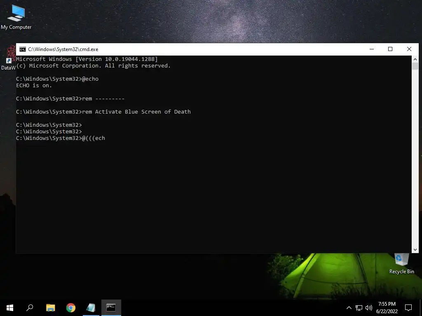Open the My Computer desktop icon
The width and height of the screenshot is (422, 316).
pyautogui.click(x=16, y=17)
